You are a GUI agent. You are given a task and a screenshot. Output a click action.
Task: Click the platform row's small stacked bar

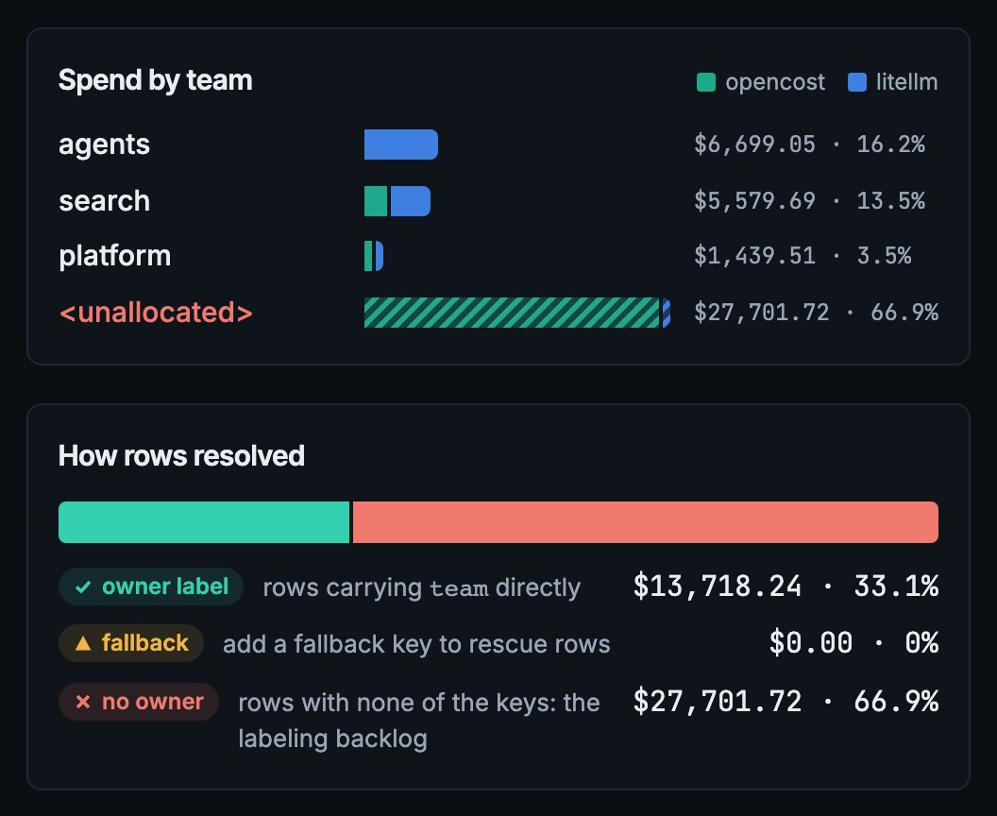pos(374,256)
